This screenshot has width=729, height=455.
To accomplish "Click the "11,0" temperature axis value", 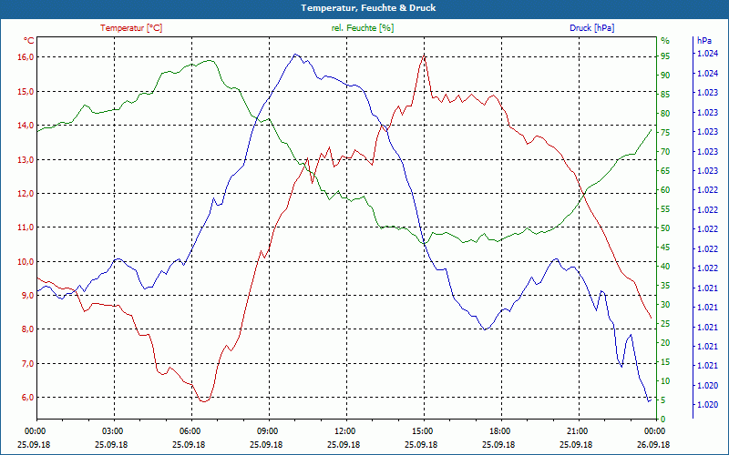I will [26, 227].
